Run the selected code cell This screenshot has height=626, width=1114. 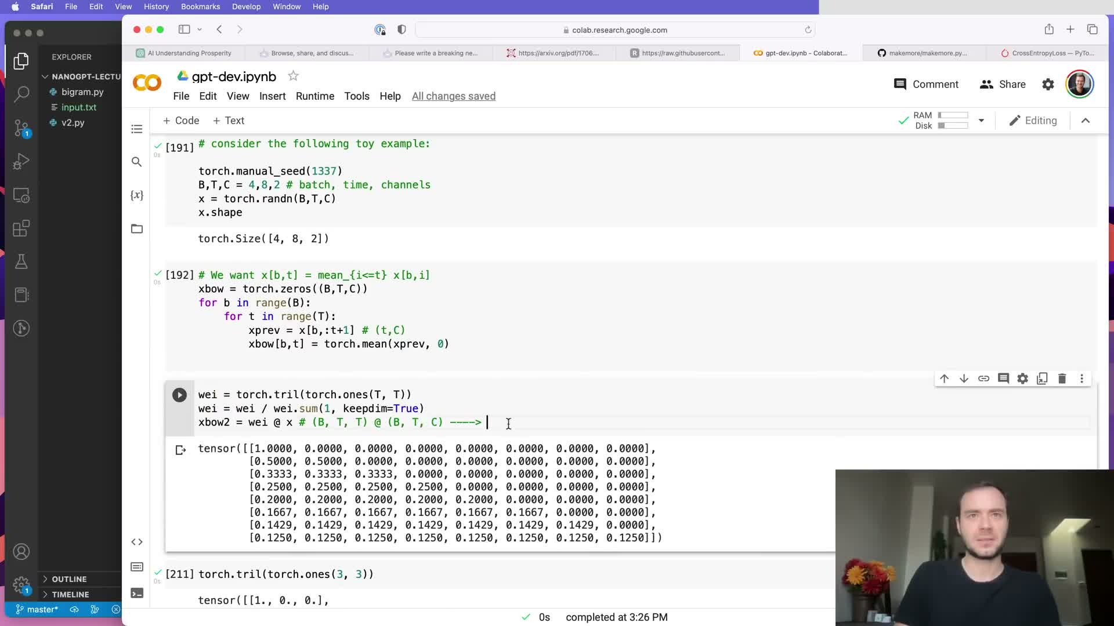tap(179, 395)
